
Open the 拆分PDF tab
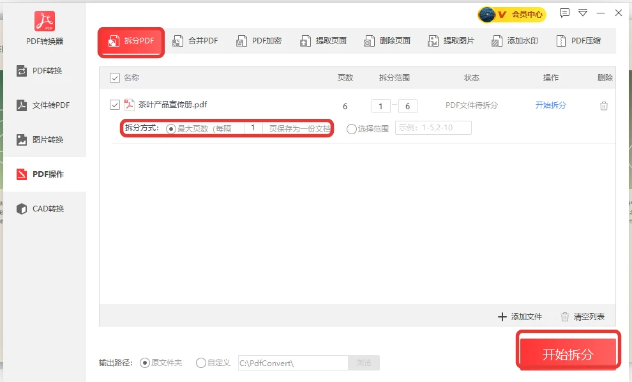[x=131, y=41]
